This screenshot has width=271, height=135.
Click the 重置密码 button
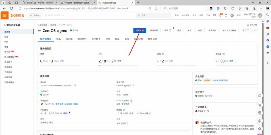[154, 30]
